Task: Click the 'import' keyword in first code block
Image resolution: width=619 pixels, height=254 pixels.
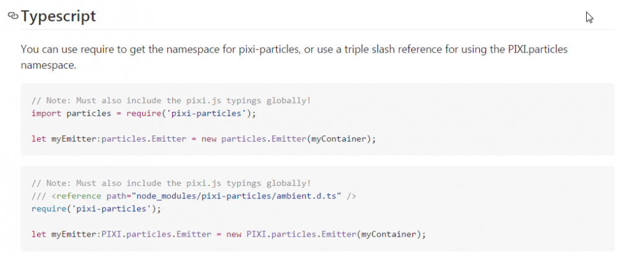Action: (x=46, y=114)
